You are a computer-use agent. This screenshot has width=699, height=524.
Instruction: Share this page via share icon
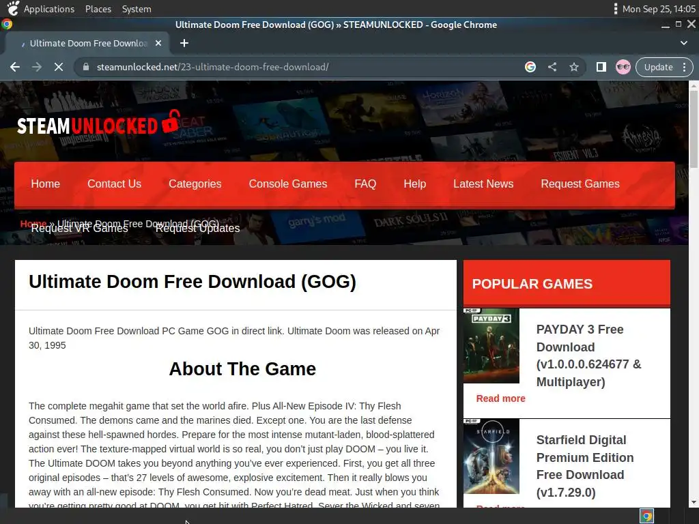[552, 67]
